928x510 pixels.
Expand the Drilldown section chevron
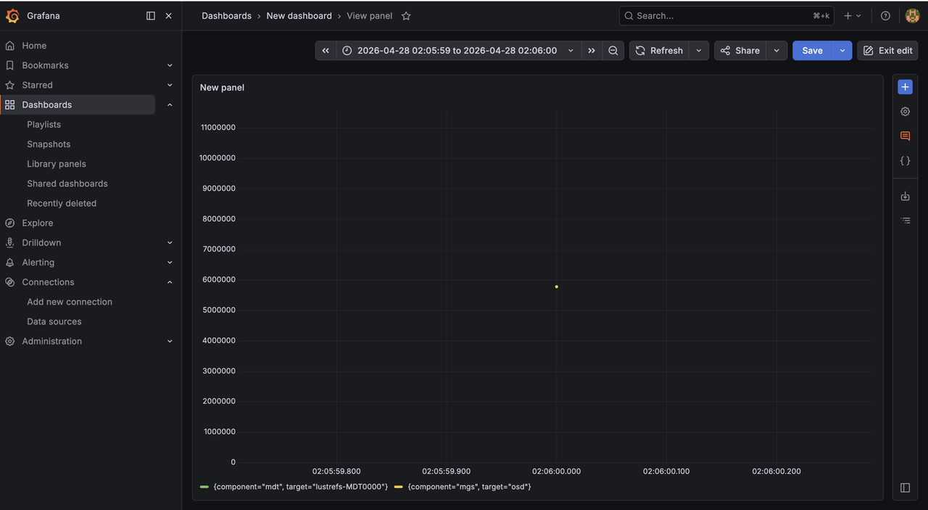[170, 242]
